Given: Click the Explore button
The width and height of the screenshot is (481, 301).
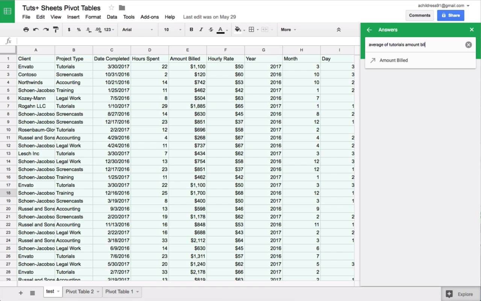Looking at the screenshot, I should coord(461,294).
